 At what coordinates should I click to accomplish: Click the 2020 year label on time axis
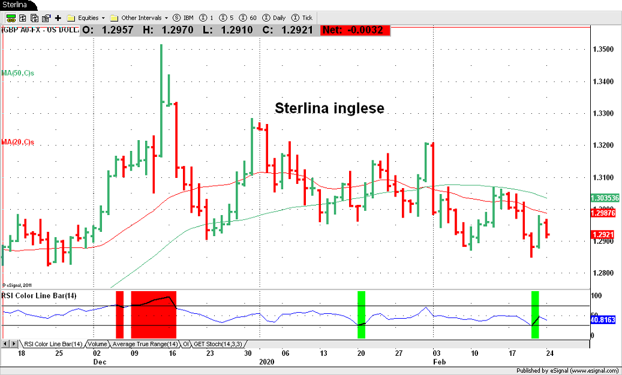[x=266, y=362]
